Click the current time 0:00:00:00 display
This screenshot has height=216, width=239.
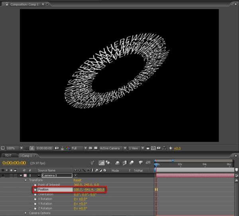click(14, 163)
